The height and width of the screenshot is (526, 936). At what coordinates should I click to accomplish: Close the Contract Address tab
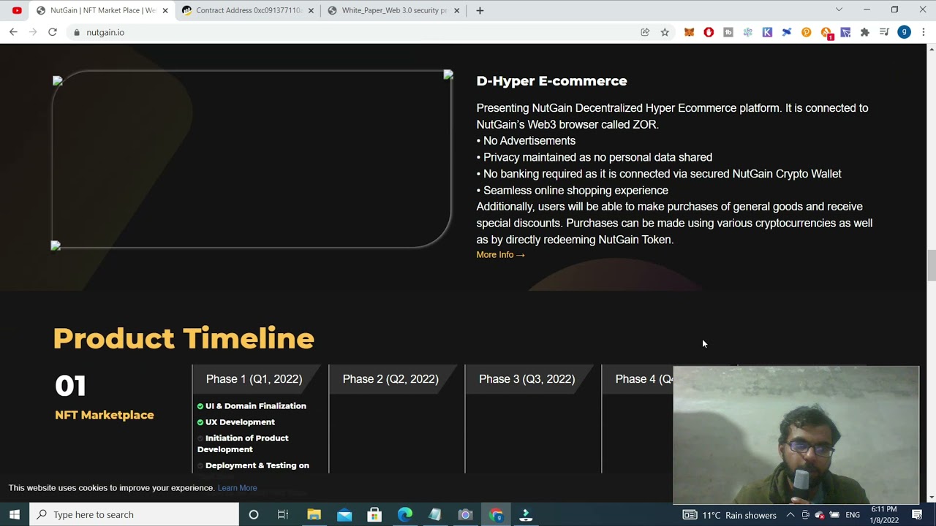[312, 10]
